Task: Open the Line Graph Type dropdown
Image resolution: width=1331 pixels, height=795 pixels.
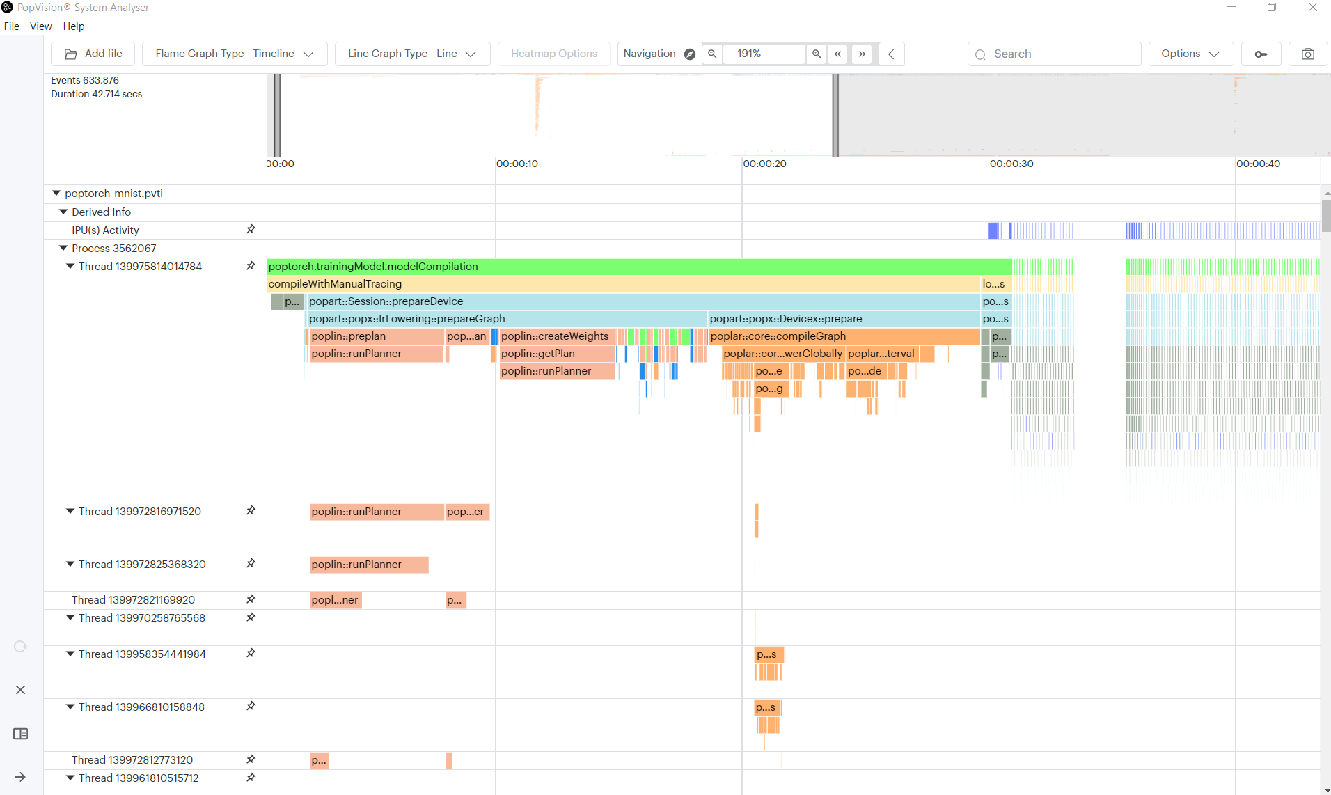Action: [x=412, y=54]
